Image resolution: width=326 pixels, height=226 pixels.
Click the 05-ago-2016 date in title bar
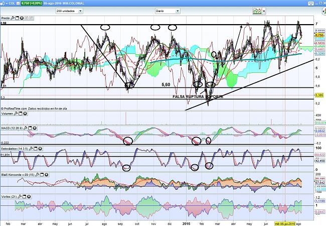click(x=53, y=4)
